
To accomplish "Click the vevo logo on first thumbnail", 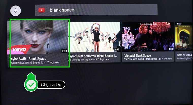I will 20,49.
